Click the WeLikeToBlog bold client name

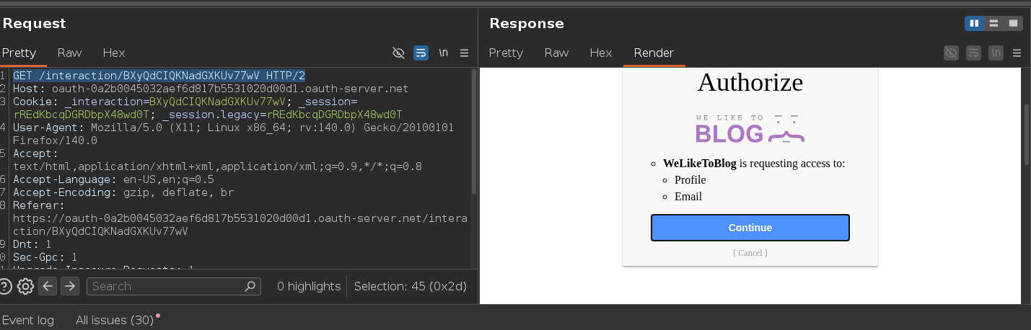(700, 164)
